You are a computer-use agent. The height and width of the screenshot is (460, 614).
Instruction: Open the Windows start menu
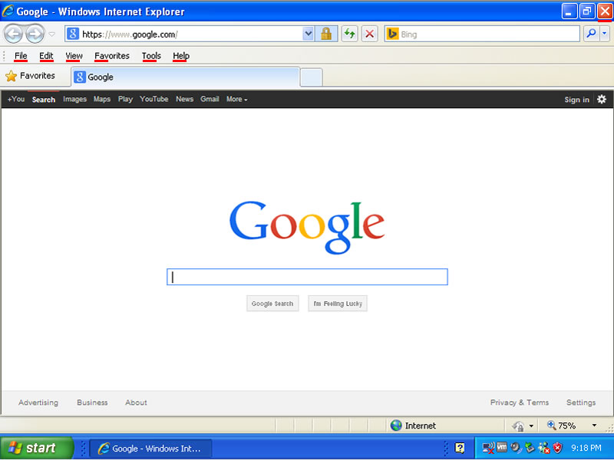37,448
